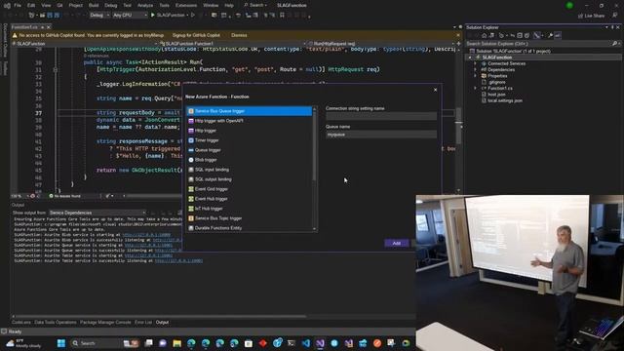Image resolution: width=624 pixels, height=351 pixels.
Task: Choose the plain Http trigger template
Action: pos(250,131)
